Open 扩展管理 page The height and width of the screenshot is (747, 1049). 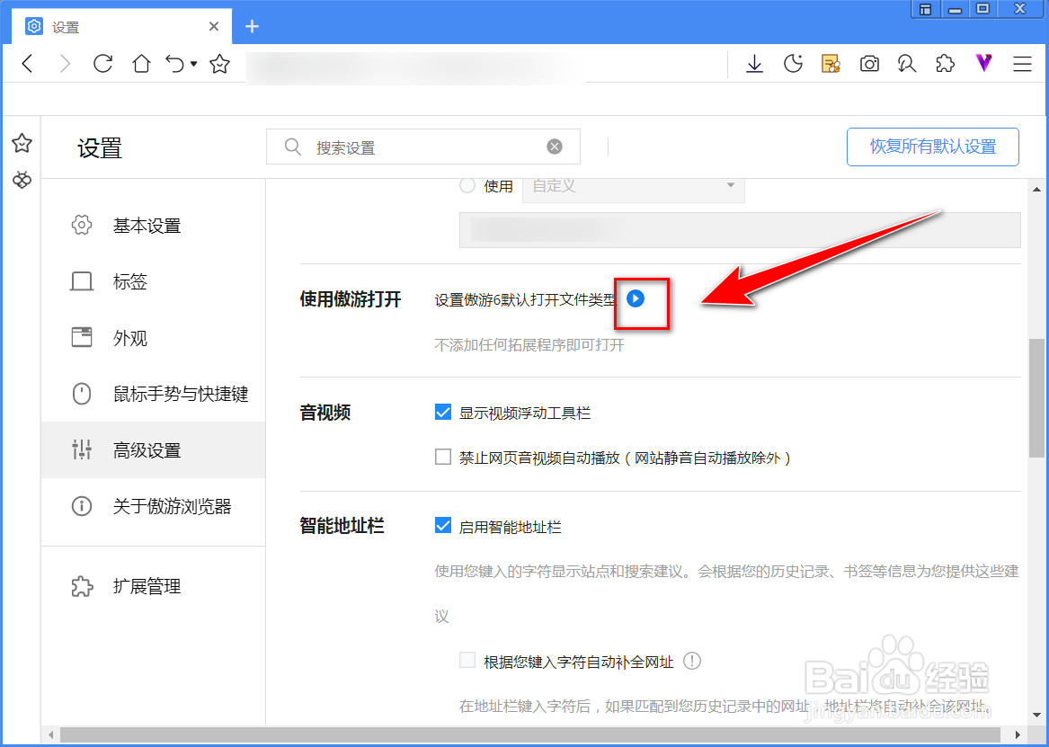click(153, 586)
